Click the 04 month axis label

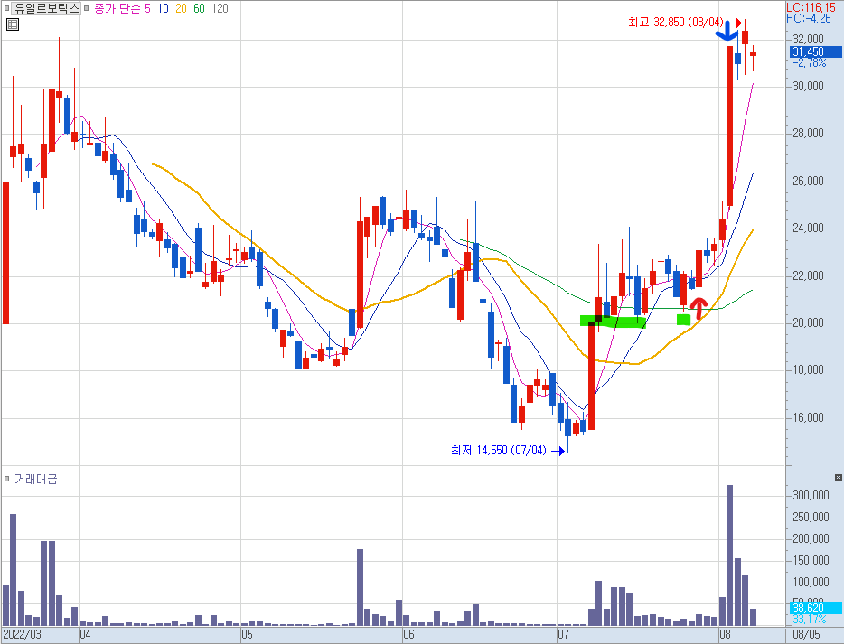(85, 634)
